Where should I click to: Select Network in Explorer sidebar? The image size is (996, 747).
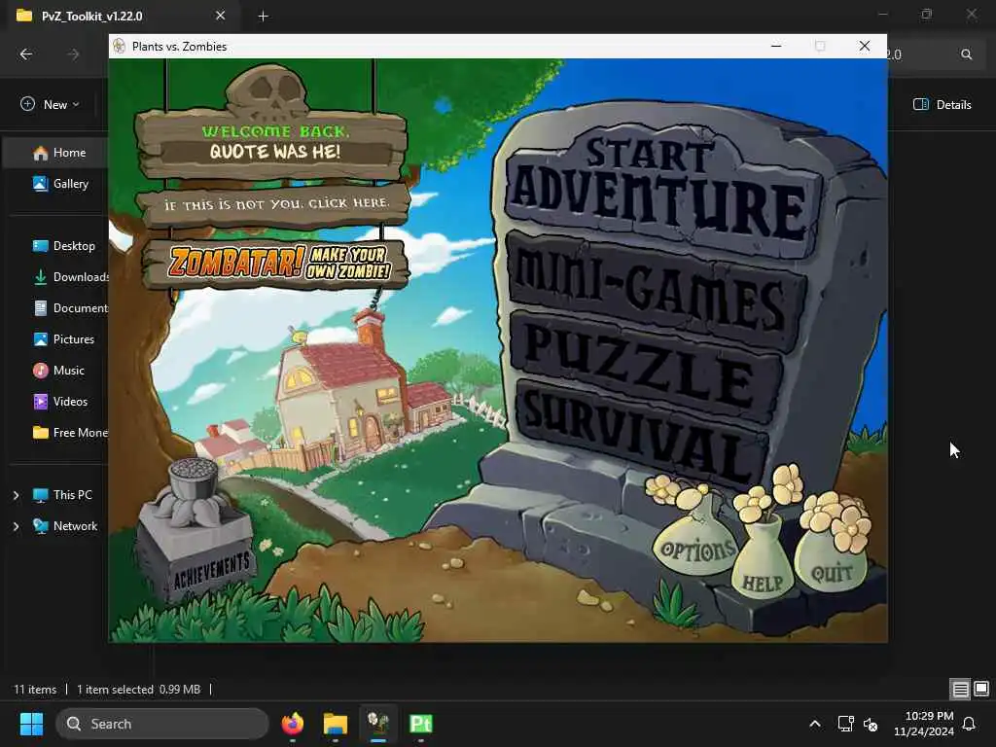[65, 526]
